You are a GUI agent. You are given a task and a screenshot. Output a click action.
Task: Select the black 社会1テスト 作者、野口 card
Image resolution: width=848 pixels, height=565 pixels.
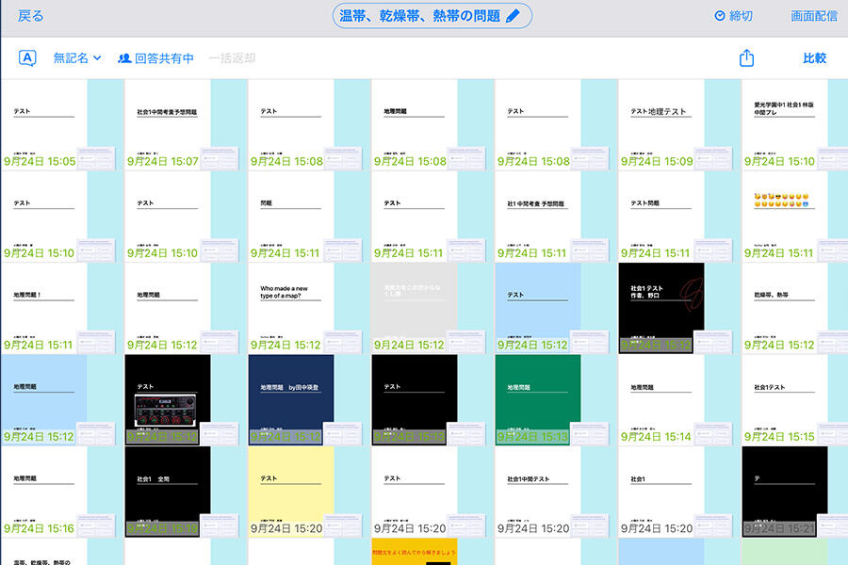[661, 308]
